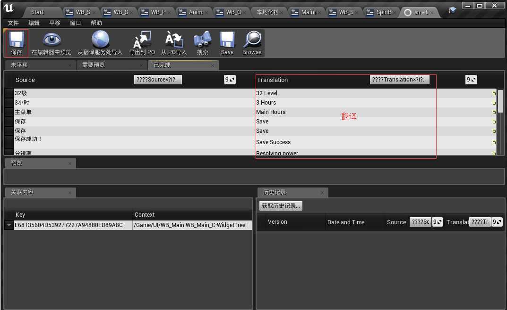Click the ????Source font picker button
The height and width of the screenshot is (310, 507).
click(x=158, y=80)
